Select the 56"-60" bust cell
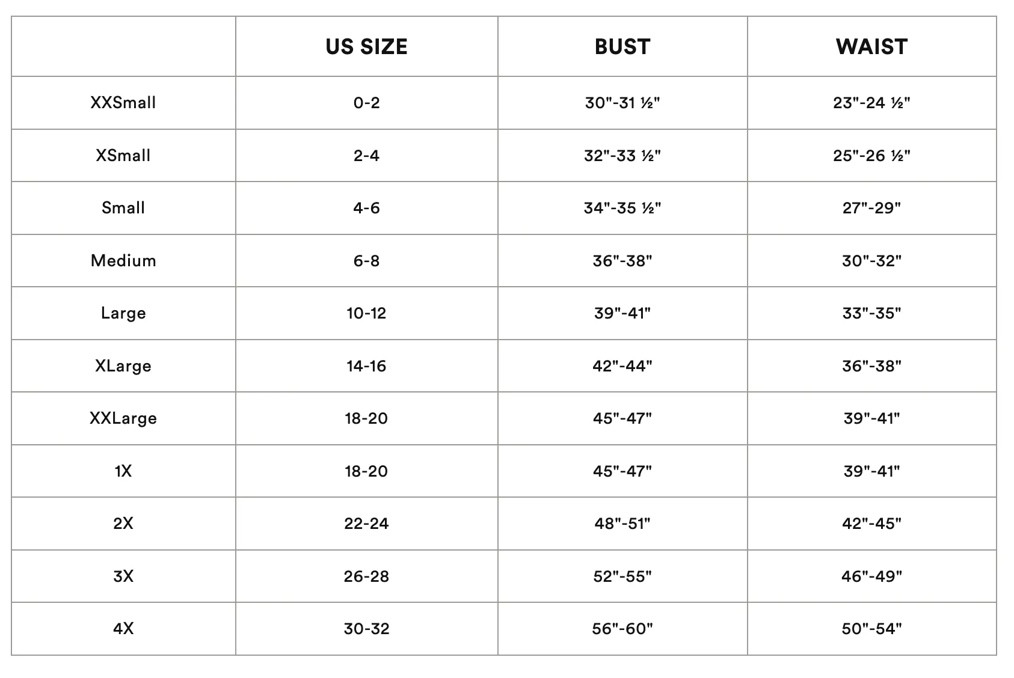1014x678 pixels. [622, 629]
